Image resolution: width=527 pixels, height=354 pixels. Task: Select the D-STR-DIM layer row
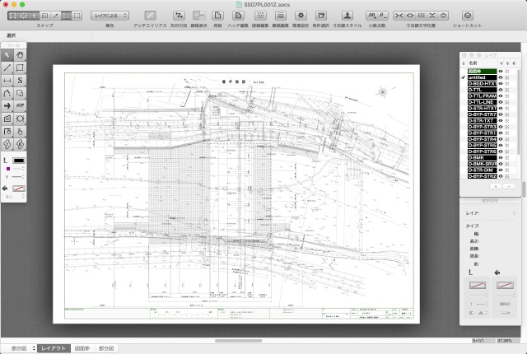(x=482, y=170)
